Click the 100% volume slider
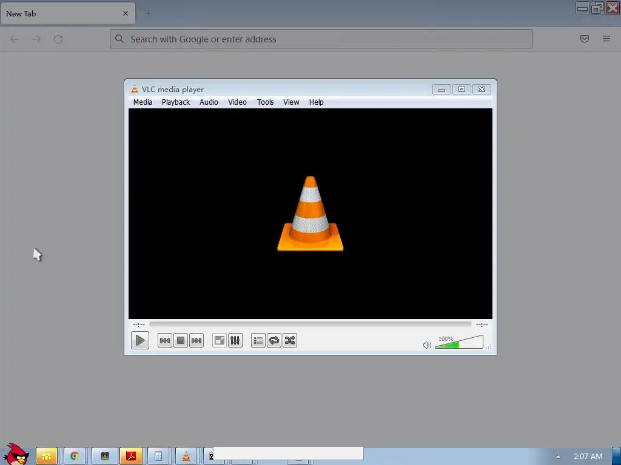 tap(459, 342)
